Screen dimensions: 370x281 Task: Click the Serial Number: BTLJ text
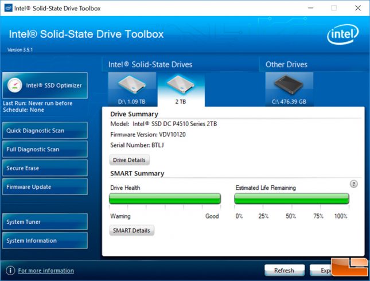pos(137,145)
